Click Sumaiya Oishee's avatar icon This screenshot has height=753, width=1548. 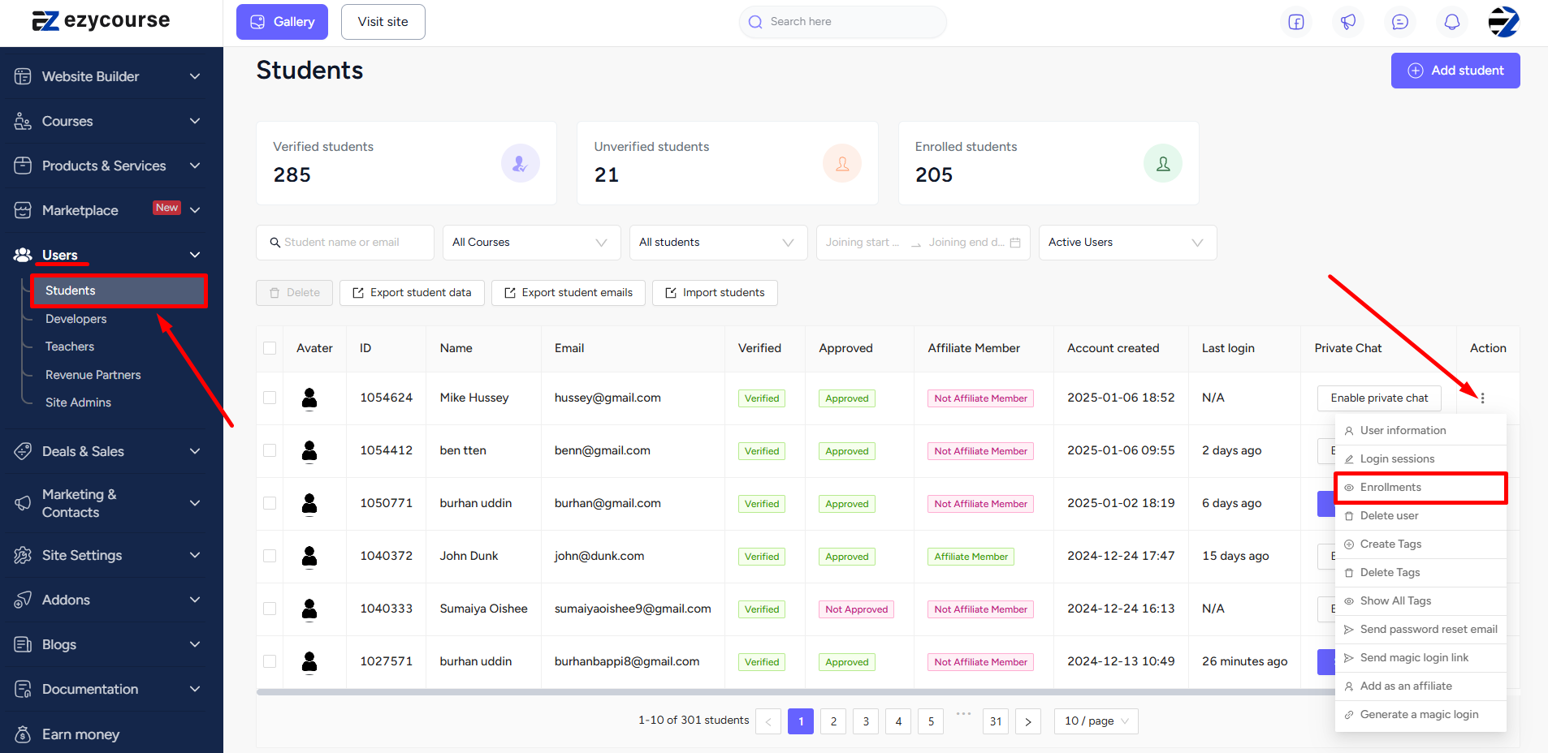pyautogui.click(x=309, y=609)
